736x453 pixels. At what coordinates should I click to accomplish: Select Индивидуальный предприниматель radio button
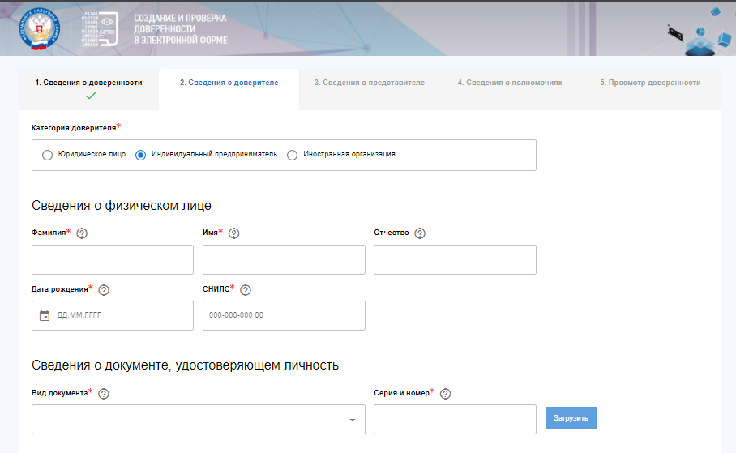pyautogui.click(x=140, y=155)
